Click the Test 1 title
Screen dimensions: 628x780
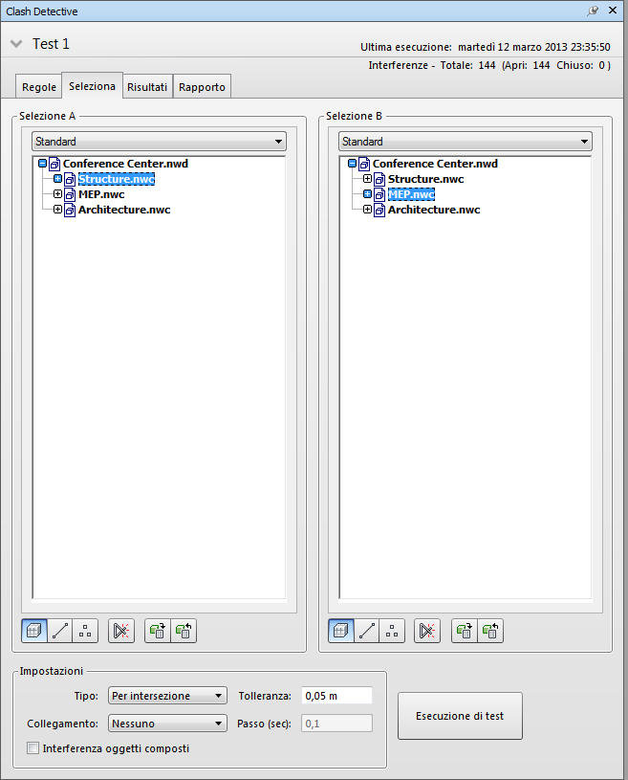pos(51,44)
